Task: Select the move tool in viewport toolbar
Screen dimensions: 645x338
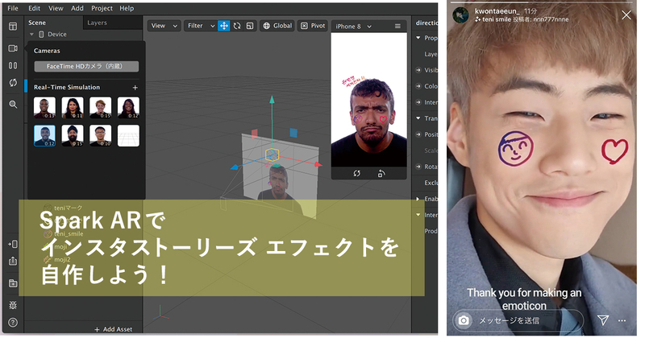Action: click(223, 26)
